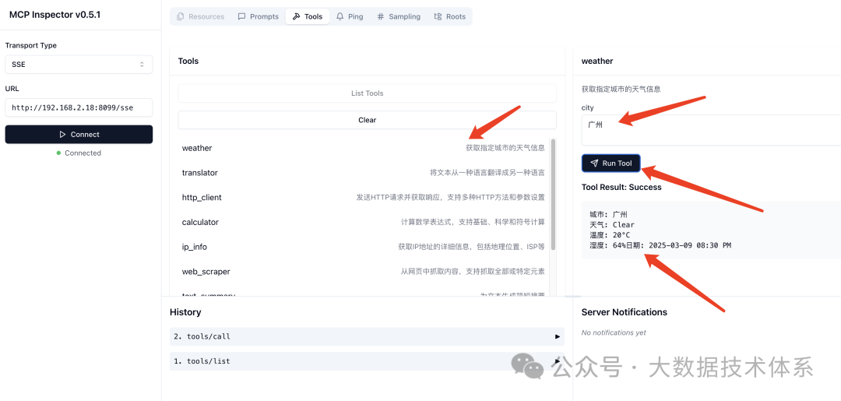Image resolution: width=841 pixels, height=401 pixels.
Task: Click the city input field
Action: (x=711, y=130)
